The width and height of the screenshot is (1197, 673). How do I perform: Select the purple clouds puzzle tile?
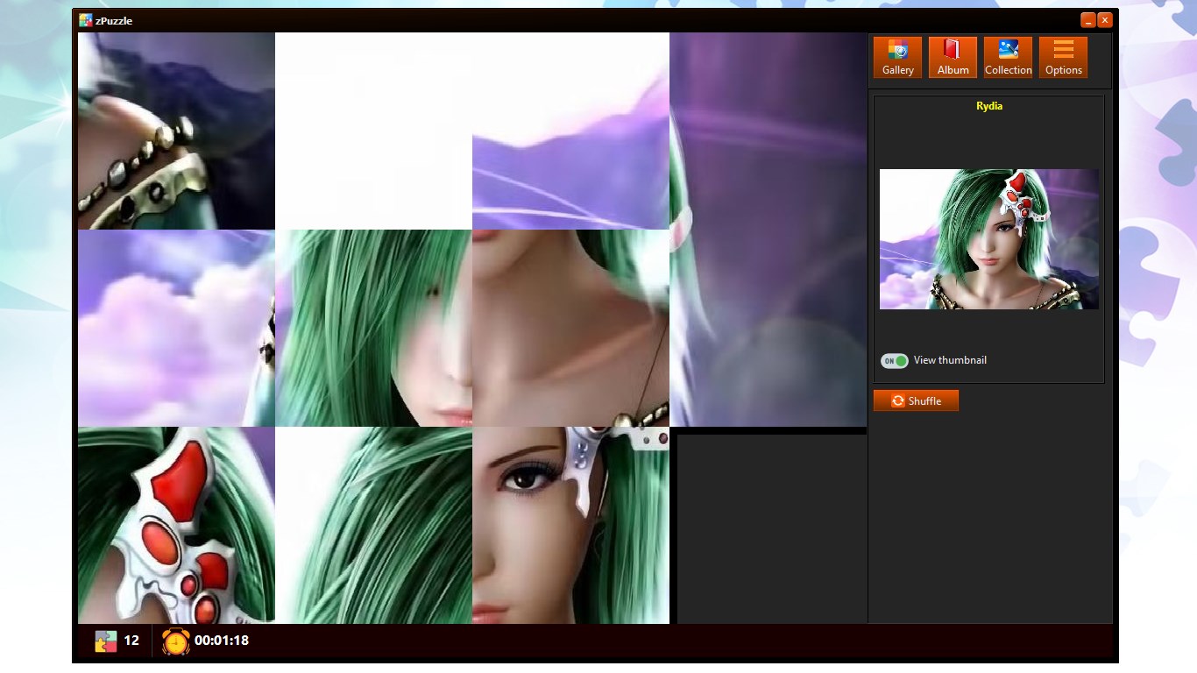click(x=176, y=329)
